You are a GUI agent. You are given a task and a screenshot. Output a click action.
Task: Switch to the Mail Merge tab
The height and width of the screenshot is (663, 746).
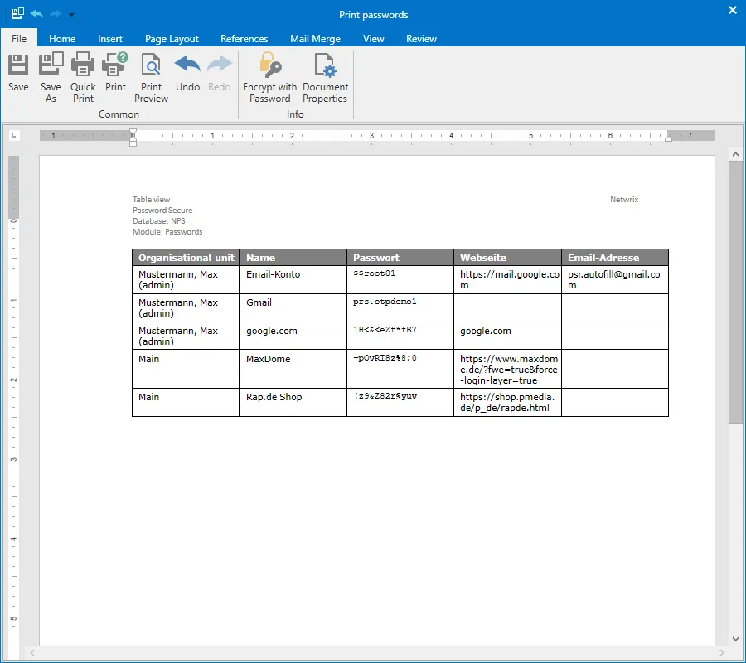click(316, 38)
